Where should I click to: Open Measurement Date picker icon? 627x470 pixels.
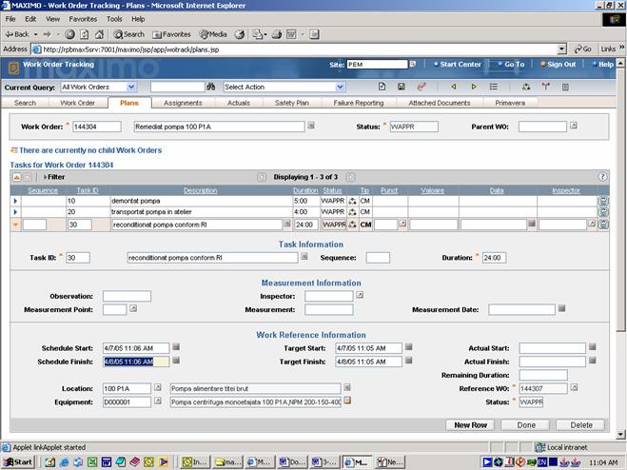(x=561, y=308)
